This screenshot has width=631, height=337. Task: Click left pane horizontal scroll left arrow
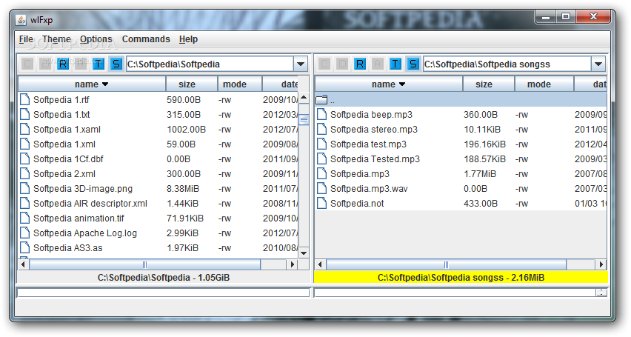point(24,264)
